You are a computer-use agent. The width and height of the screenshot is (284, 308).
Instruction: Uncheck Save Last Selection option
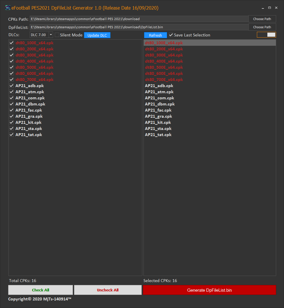tap(171, 35)
